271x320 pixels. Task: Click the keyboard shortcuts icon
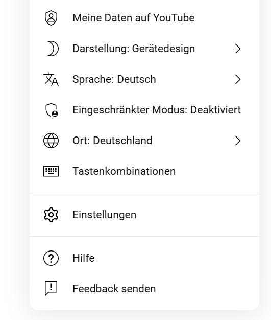[x=51, y=171]
